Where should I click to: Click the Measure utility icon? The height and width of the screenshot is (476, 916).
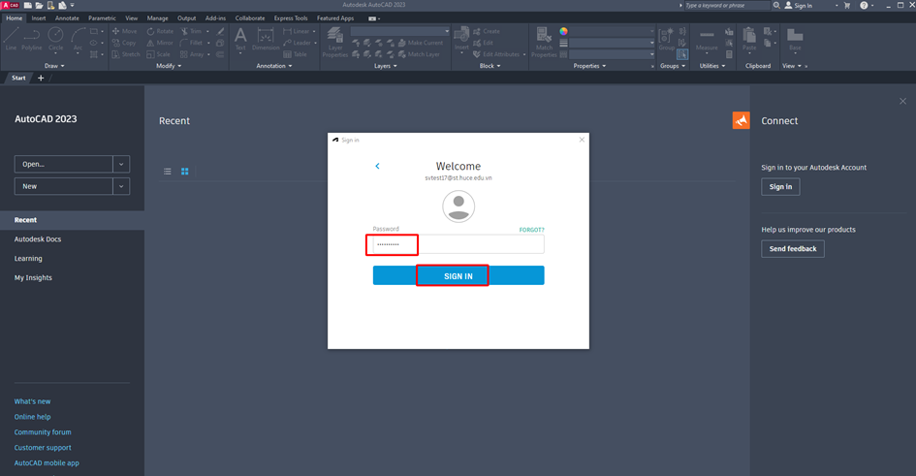coord(708,39)
